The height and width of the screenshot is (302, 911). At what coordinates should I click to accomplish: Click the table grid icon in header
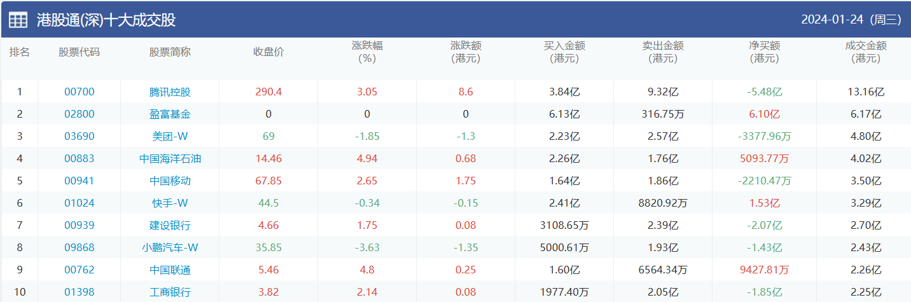point(18,20)
